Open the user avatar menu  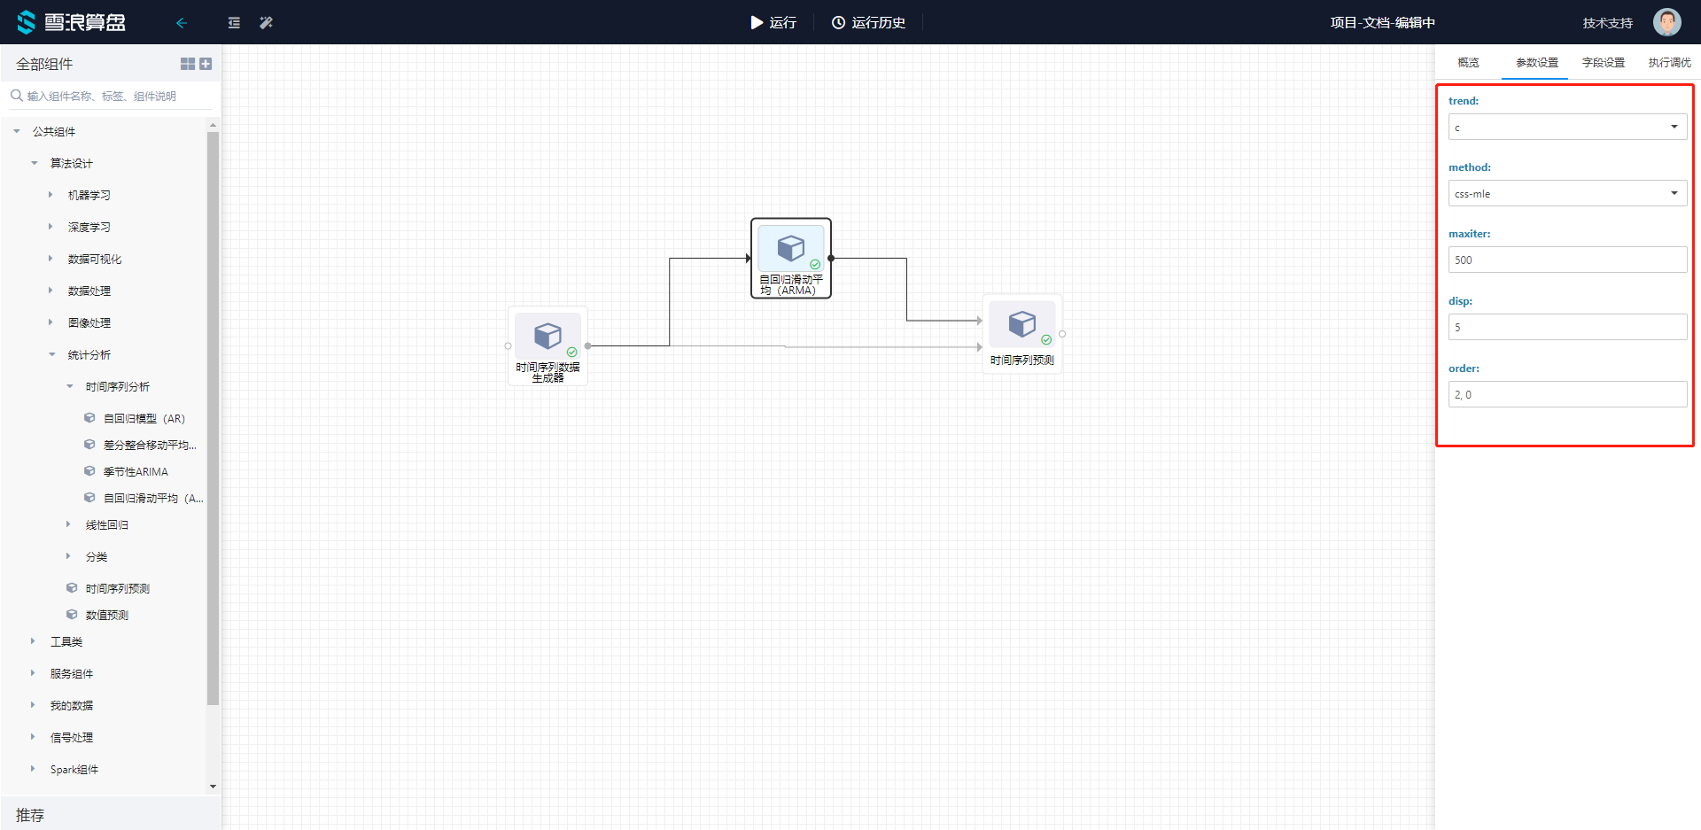point(1666,22)
